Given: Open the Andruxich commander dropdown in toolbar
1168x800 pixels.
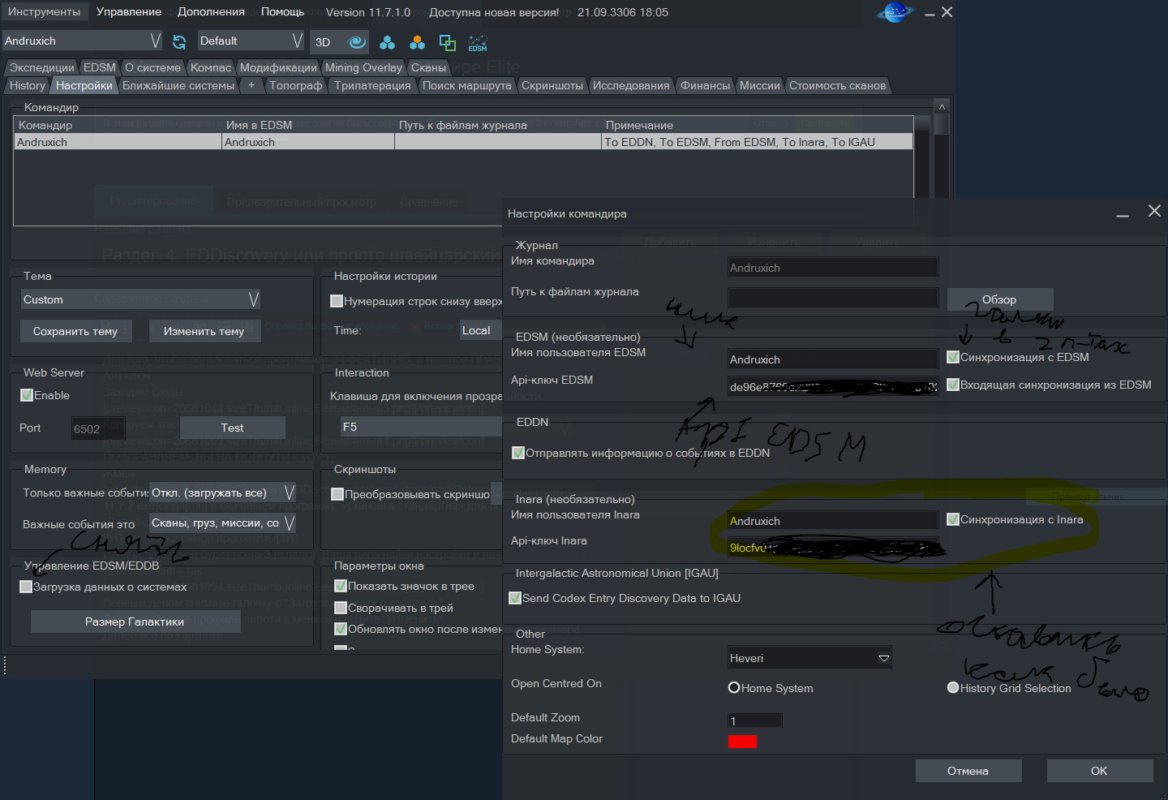Looking at the screenshot, I should coord(82,41).
